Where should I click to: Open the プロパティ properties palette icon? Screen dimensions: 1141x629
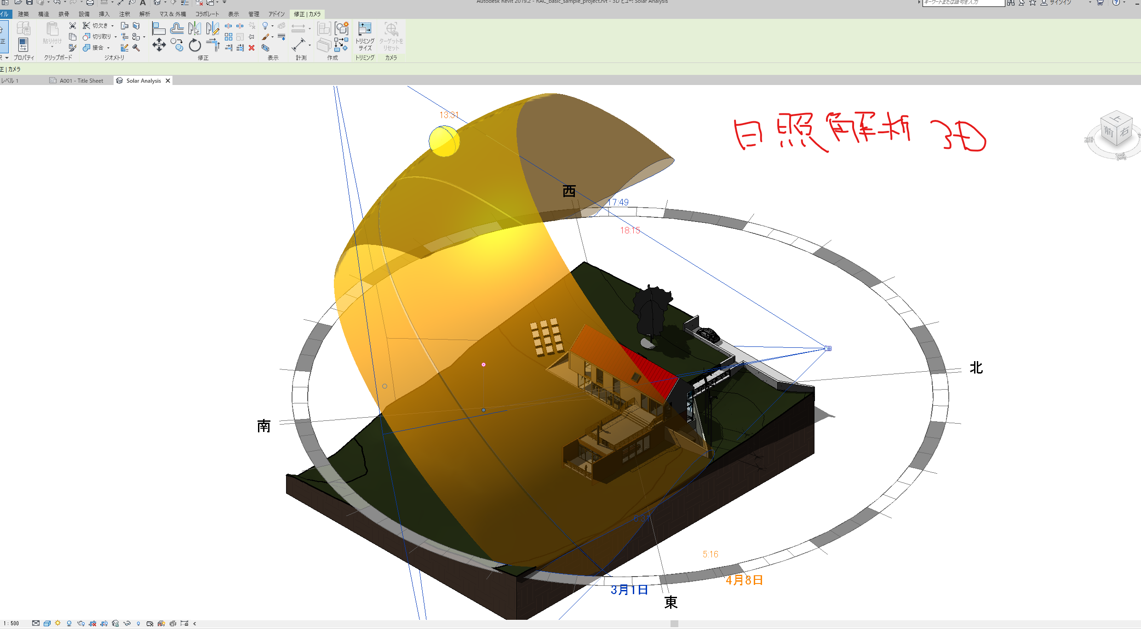tap(23, 45)
